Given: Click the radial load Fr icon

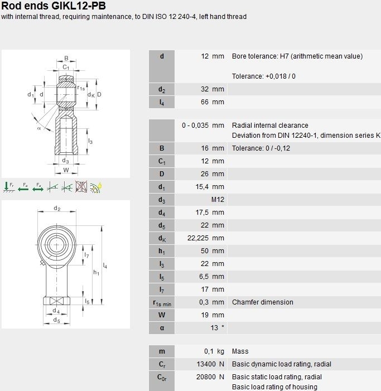Looking at the screenshot, I should pos(9,187).
